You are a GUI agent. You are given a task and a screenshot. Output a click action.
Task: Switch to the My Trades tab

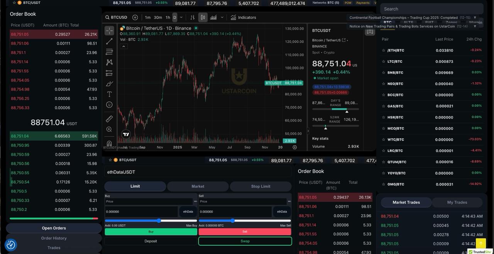(457, 202)
